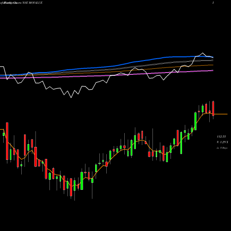The height and width of the screenshot is (231, 231).
Task: Click the 'in 5 Days' label
Action: point(222,148)
